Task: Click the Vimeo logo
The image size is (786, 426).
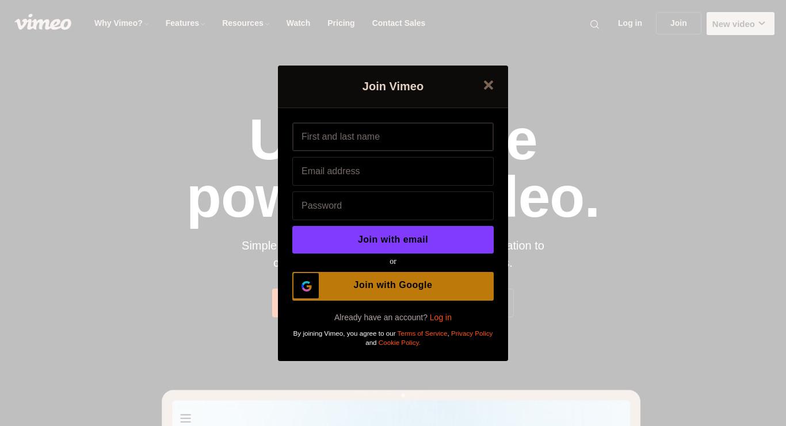Action: [x=43, y=23]
